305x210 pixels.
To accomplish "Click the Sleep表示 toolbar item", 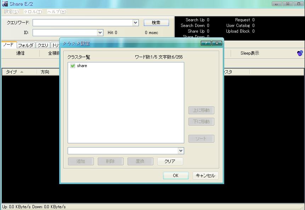I will (x=250, y=53).
